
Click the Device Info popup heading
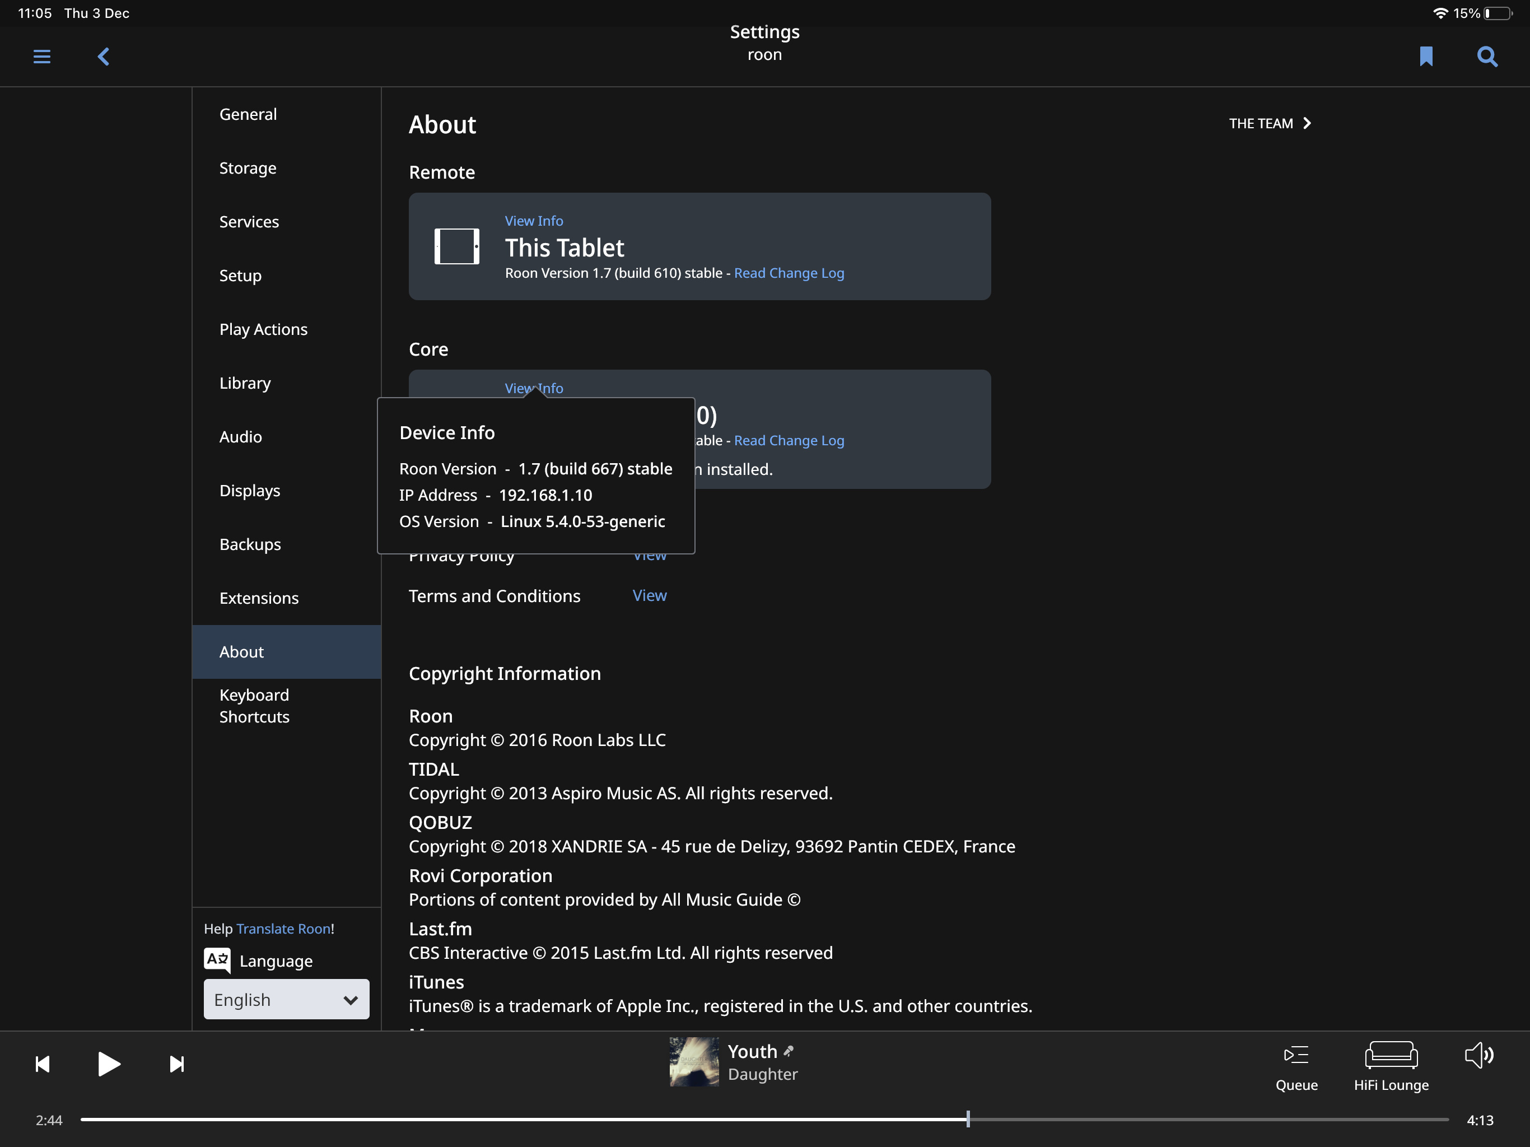(x=447, y=432)
